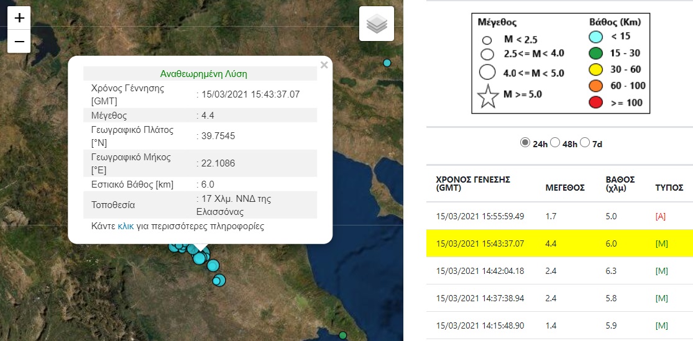
Task: Zoom in on the map
Action: (19, 18)
